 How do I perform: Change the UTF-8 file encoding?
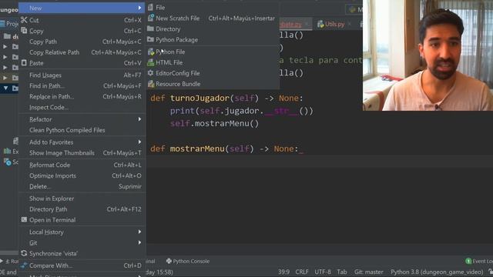pyautogui.click(x=323, y=272)
